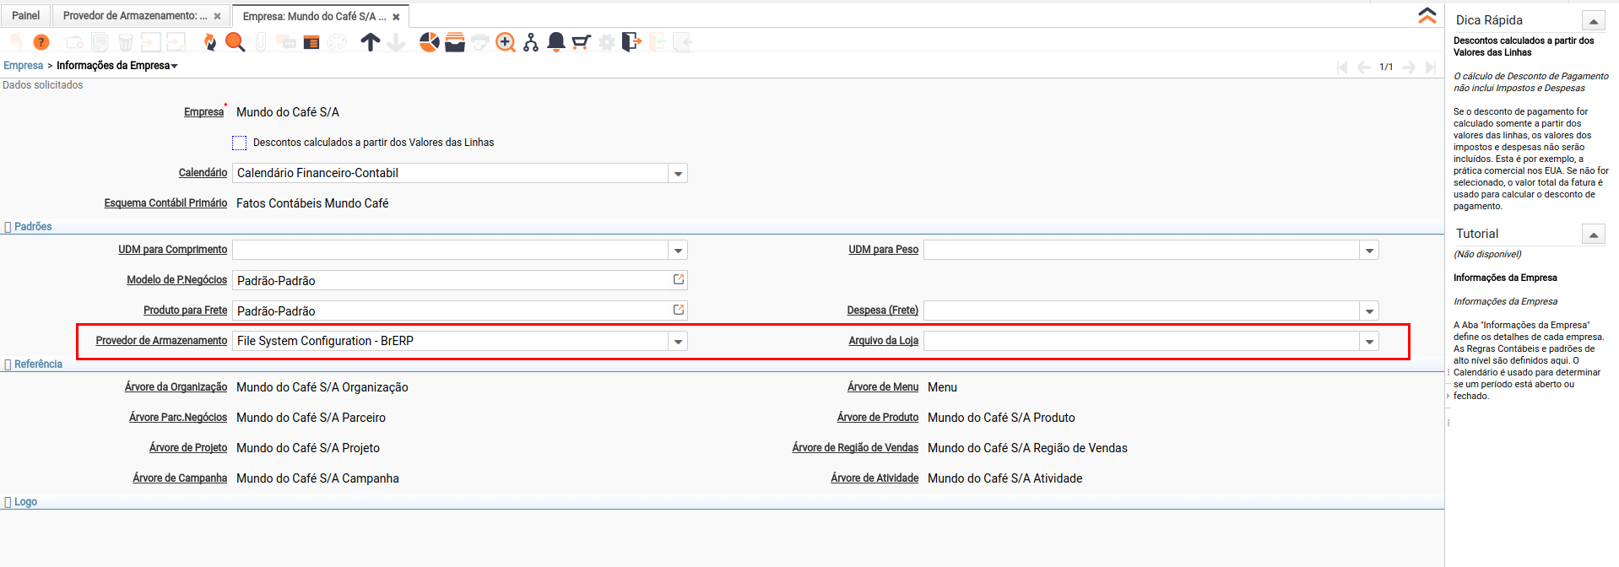This screenshot has width=1619, height=567.
Task: Click Zoom Across magnifier plus icon
Action: tap(506, 42)
